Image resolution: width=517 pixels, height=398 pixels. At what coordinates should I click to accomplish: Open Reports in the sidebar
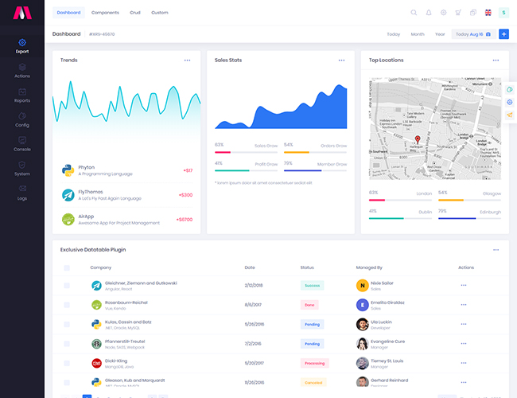pos(21,92)
